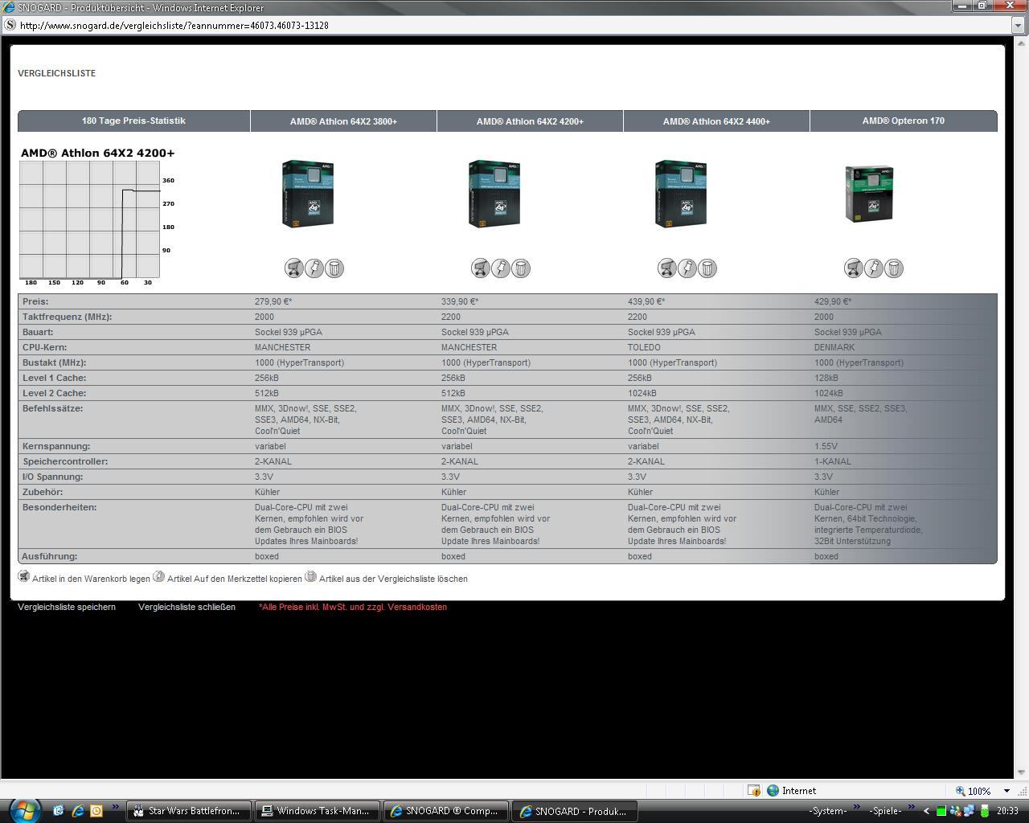Delete Athlon 64X2 3800+ from comparison list
Viewport: 1029px width, 823px height.
pos(334,268)
